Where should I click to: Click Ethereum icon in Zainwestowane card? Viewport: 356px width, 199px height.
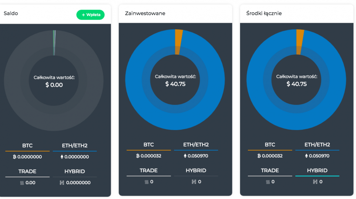pyautogui.click(x=185, y=156)
